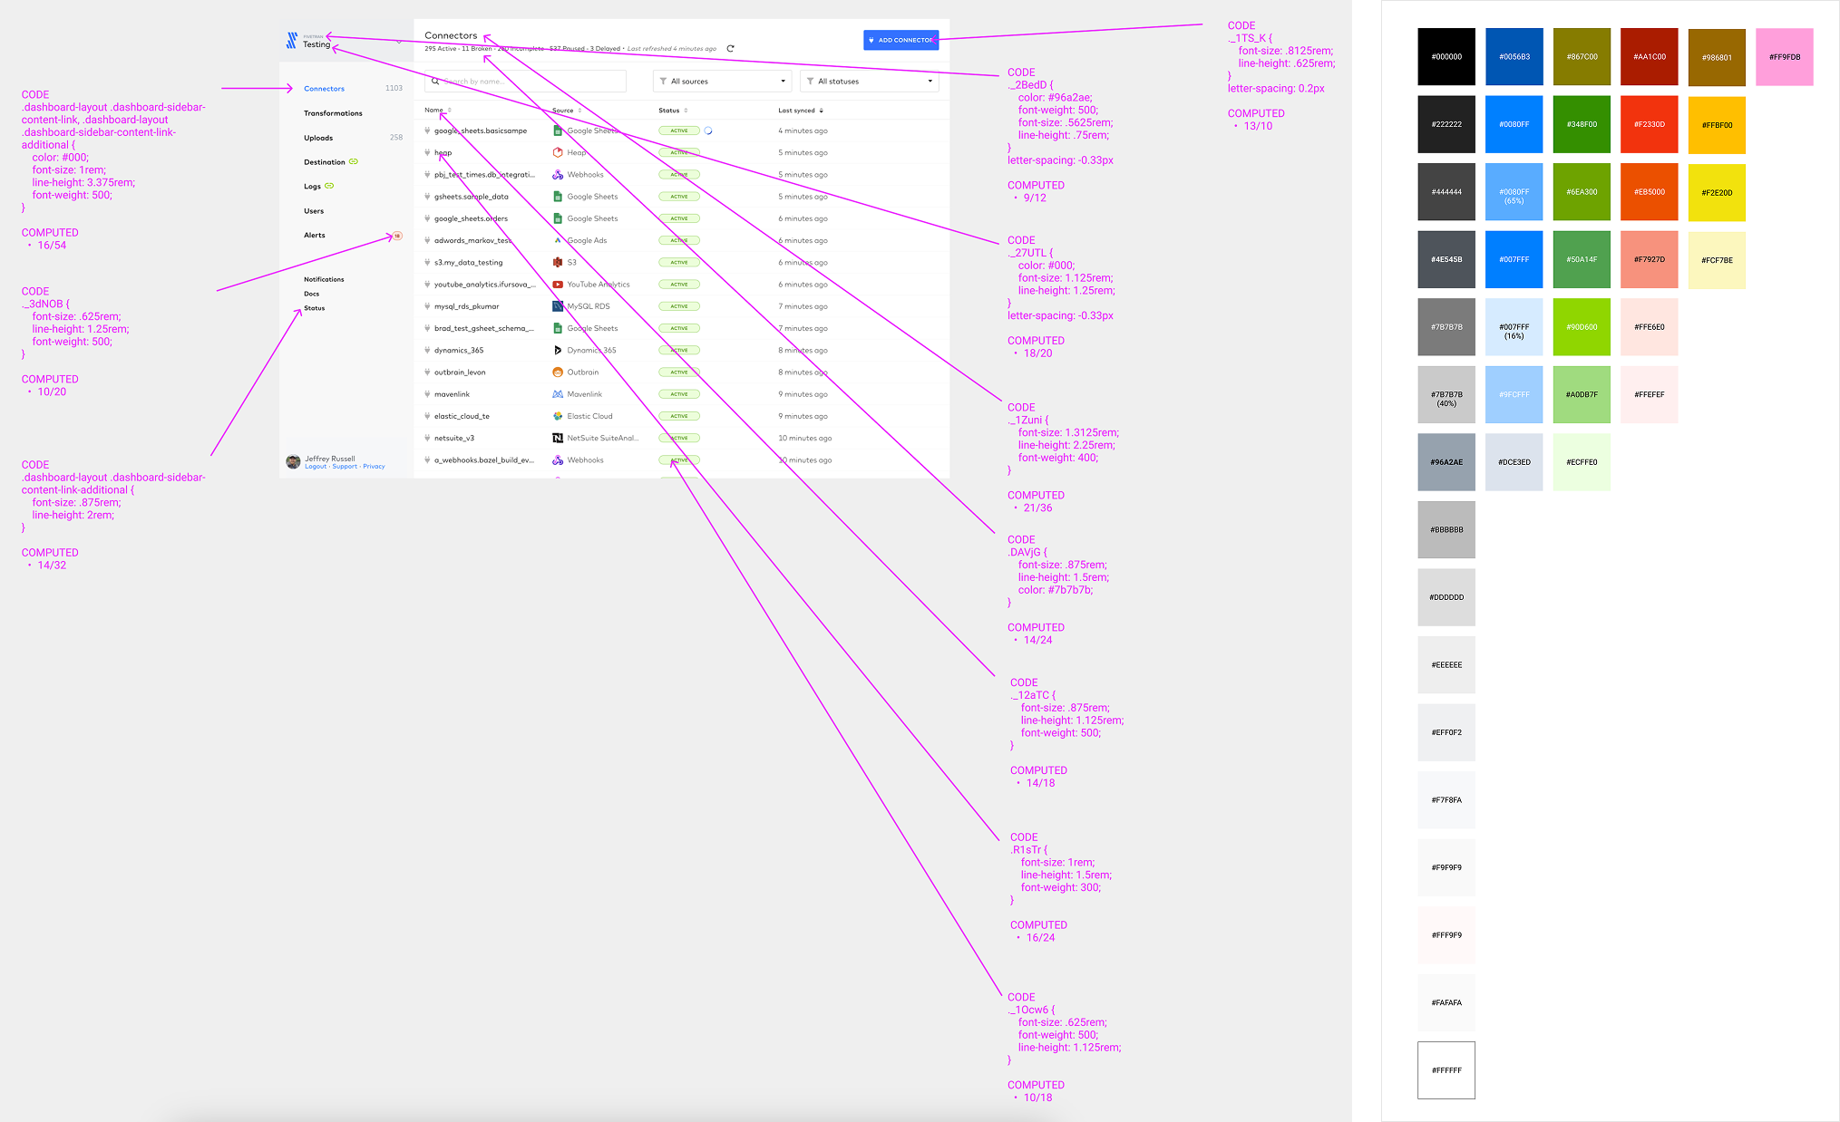Click the Support link
This screenshot has width=1840, height=1122.
[345, 467]
